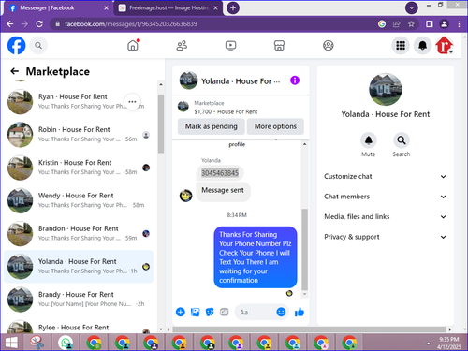Image resolution: width=468 pixels, height=351 pixels.
Task: Open the Facebook menu grid icon
Action: pyautogui.click(x=401, y=46)
